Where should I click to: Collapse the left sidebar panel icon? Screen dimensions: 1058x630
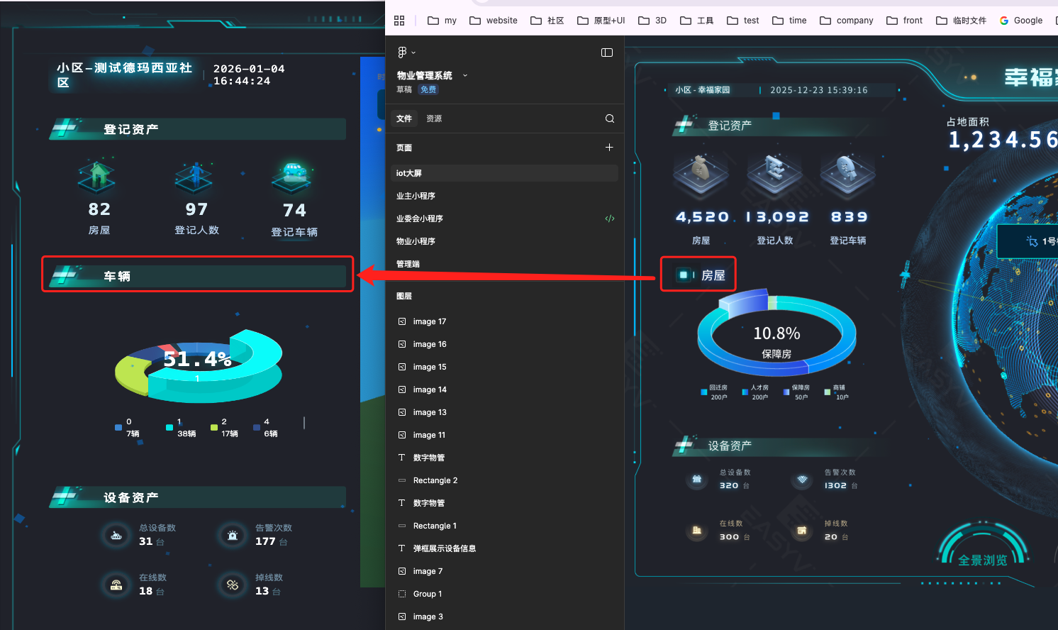coord(607,52)
